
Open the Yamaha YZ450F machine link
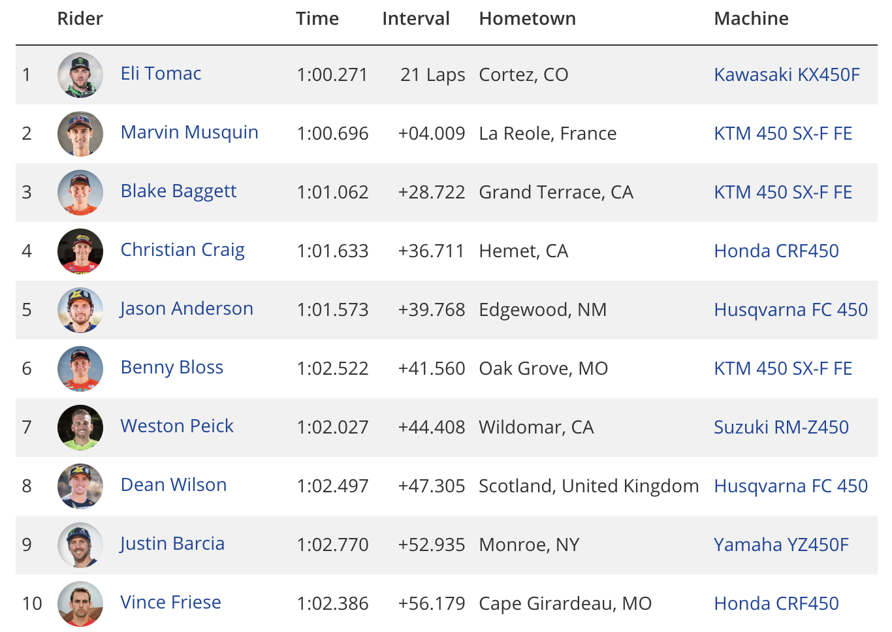point(781,545)
